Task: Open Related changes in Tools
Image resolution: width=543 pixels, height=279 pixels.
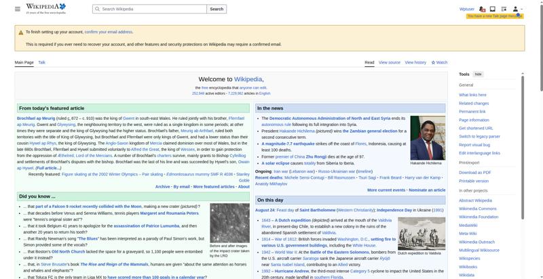Action: pyautogui.click(x=474, y=103)
